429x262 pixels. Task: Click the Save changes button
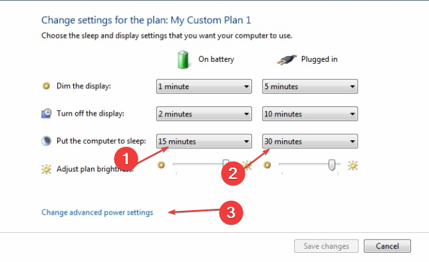pos(326,246)
